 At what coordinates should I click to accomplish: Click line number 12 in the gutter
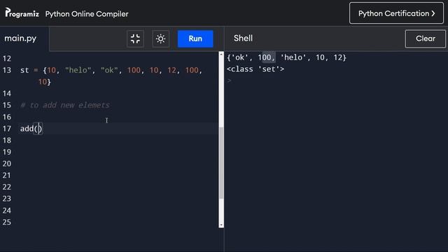(7, 59)
